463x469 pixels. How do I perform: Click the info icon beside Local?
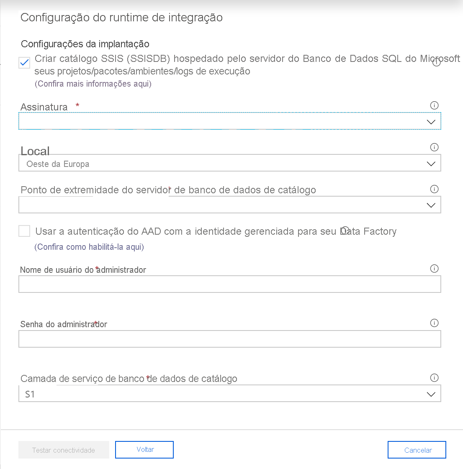[x=434, y=147]
